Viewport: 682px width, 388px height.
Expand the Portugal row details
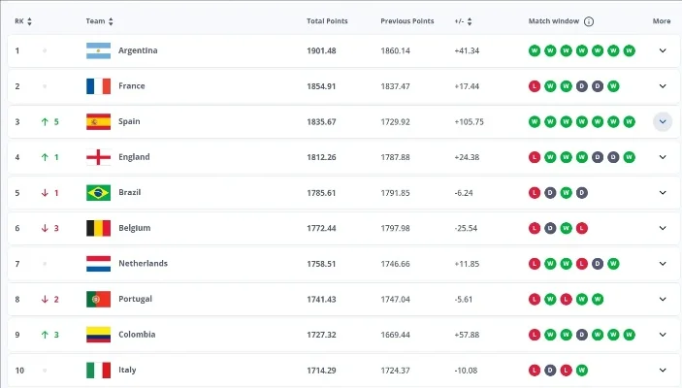(x=663, y=300)
